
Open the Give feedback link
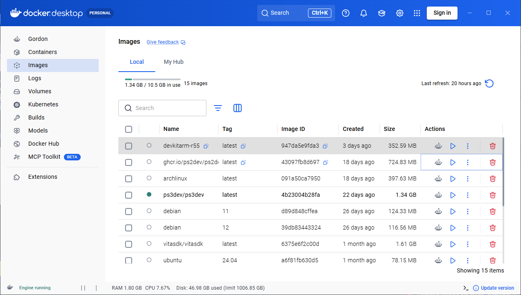tap(166, 42)
